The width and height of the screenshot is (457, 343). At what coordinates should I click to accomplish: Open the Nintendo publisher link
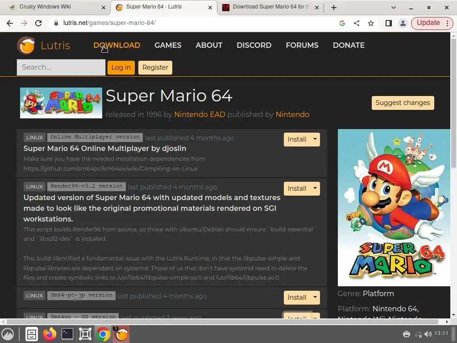pyautogui.click(x=292, y=114)
